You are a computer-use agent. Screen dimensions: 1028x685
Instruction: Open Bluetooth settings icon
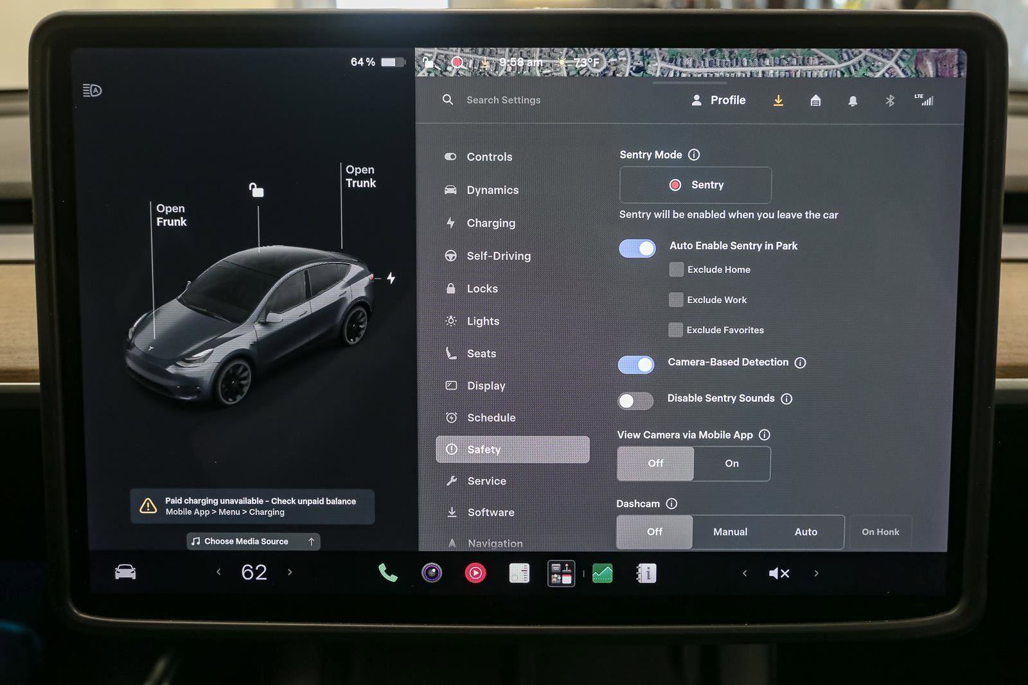(890, 100)
